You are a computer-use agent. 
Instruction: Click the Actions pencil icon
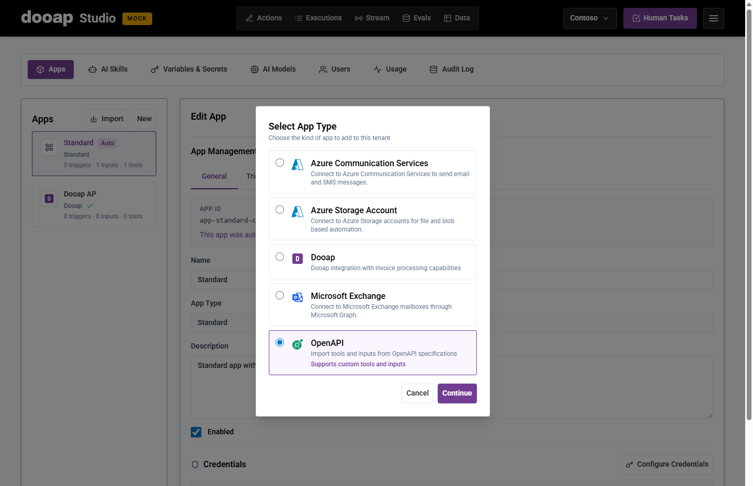tap(249, 18)
